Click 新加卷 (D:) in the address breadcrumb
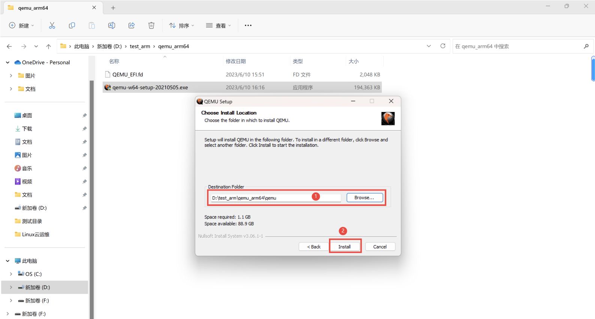The width and height of the screenshot is (595, 319). (x=109, y=46)
